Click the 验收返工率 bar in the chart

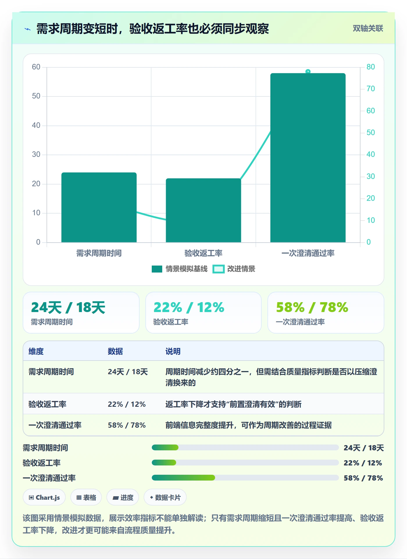pos(203,210)
